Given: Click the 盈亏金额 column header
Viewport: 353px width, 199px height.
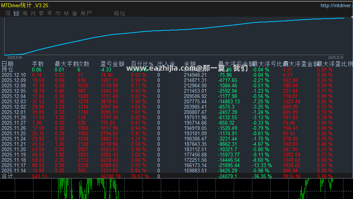Looking at the screenshot, I should (112, 64).
